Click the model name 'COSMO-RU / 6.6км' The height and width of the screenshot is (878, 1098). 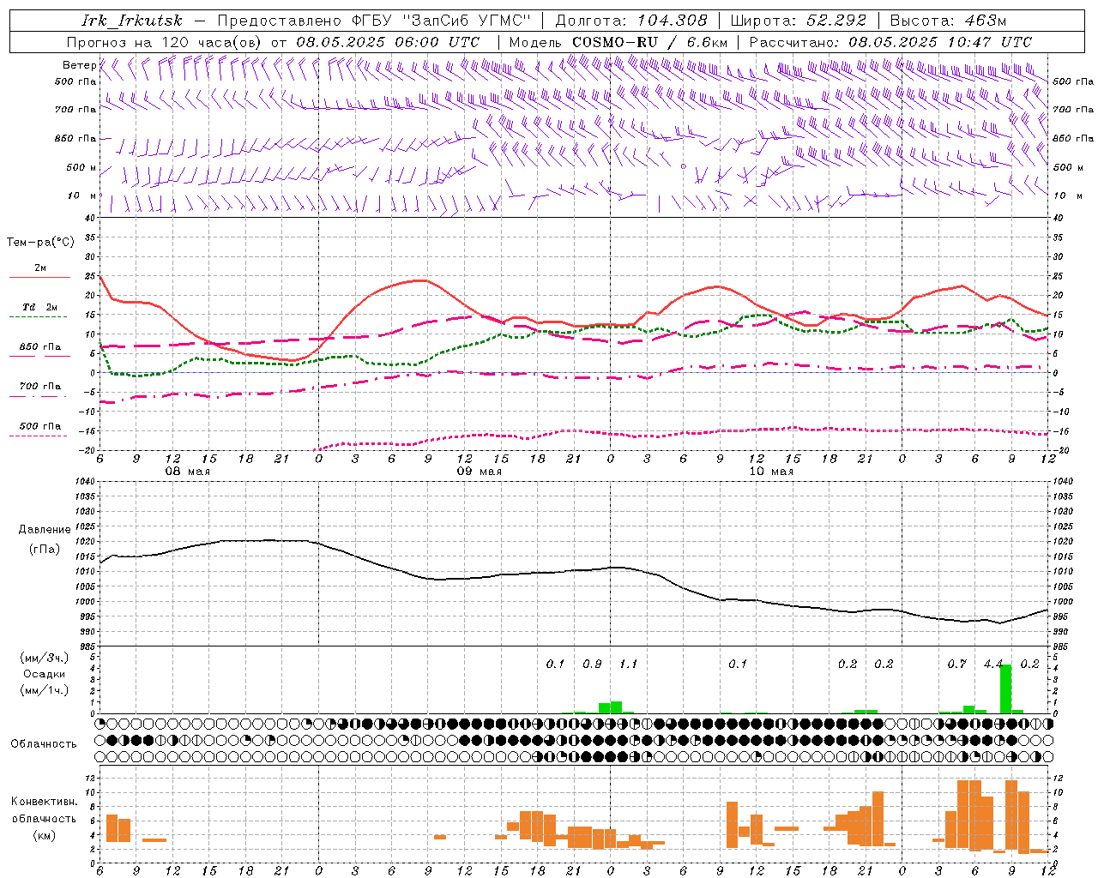pos(650,42)
